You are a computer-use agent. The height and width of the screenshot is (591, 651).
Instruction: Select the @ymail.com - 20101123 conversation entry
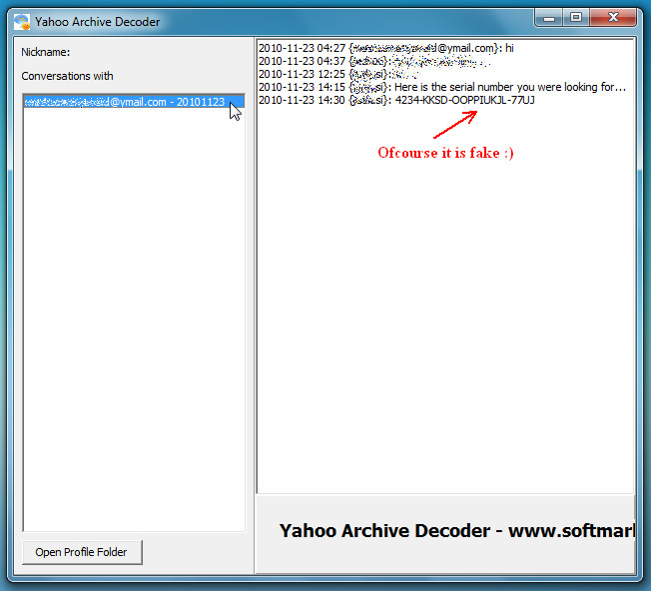coord(134,102)
